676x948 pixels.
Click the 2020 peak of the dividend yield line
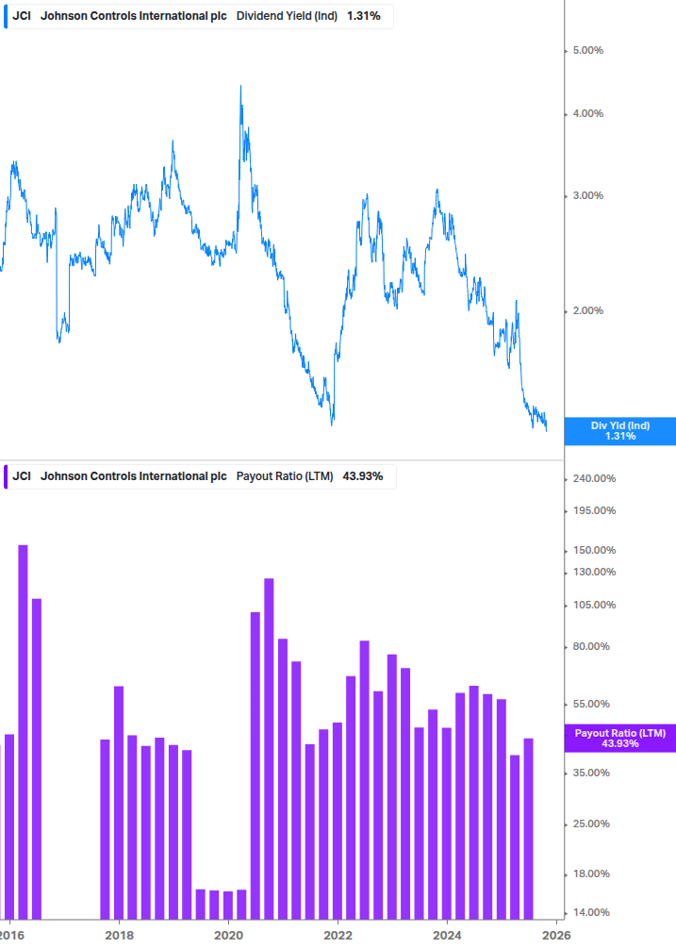click(x=240, y=88)
